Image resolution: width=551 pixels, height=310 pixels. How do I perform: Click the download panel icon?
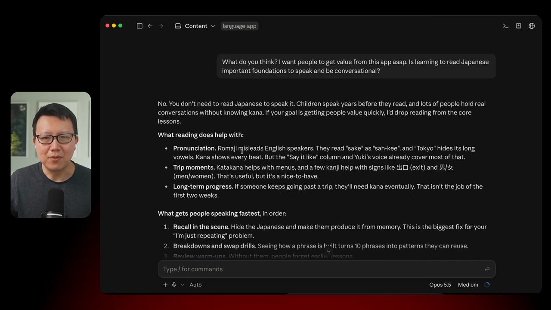coord(519,26)
